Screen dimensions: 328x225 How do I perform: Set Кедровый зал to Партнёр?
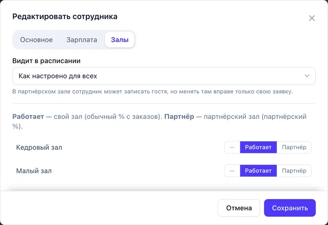point(294,147)
